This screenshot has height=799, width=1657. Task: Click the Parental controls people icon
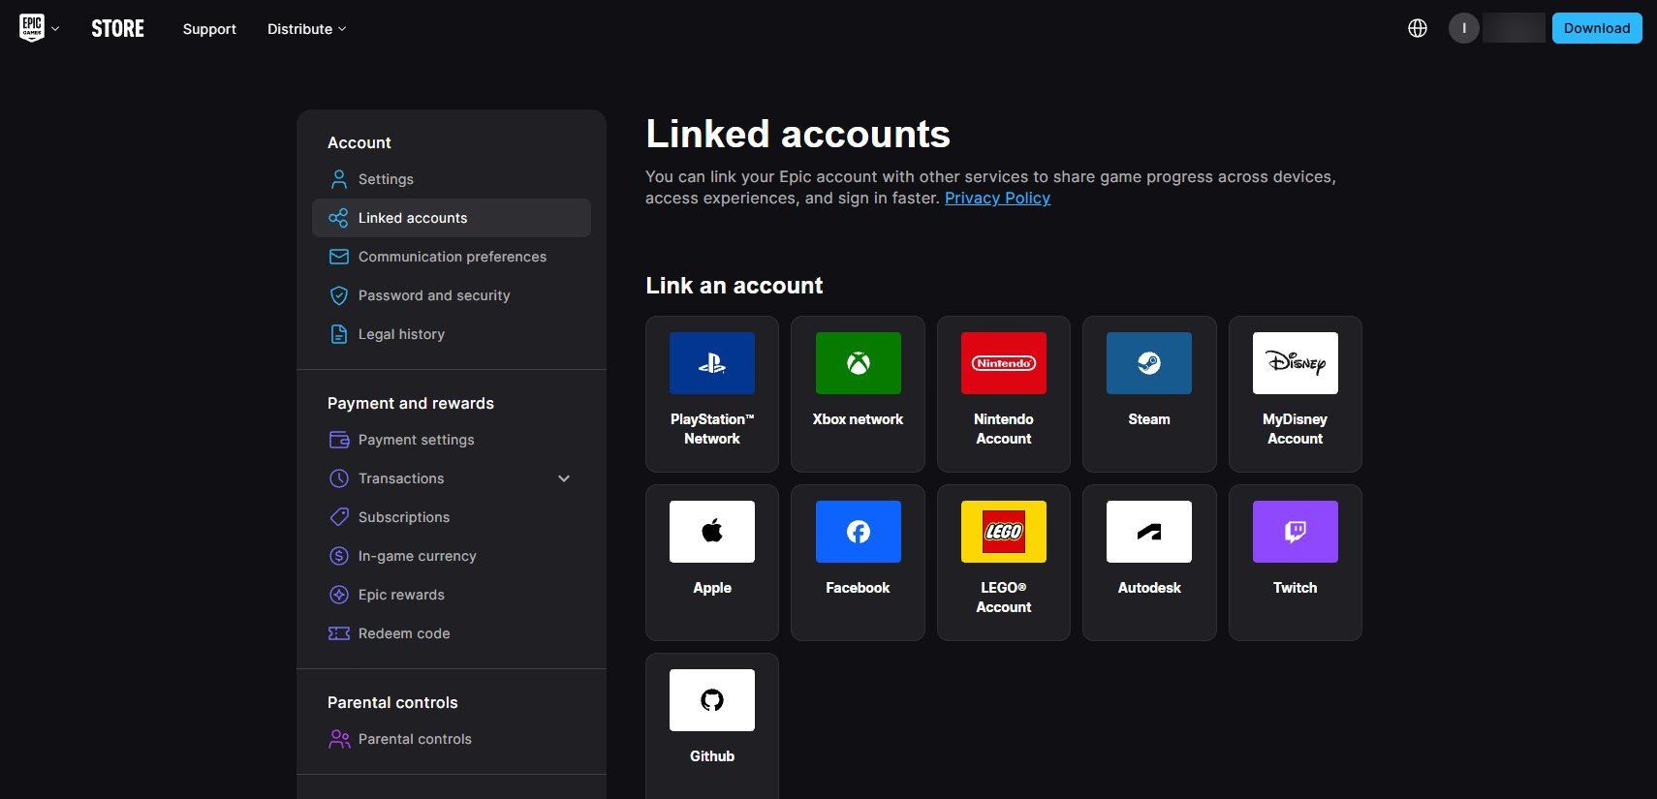(339, 739)
